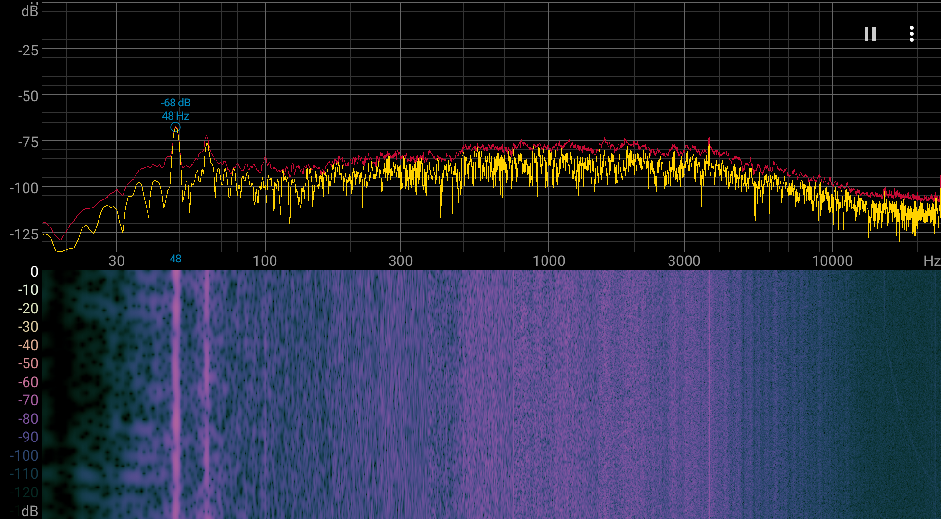The height and width of the screenshot is (519, 941).
Task: Click the blue 48 marker on frequency axis
Action: [x=175, y=259]
